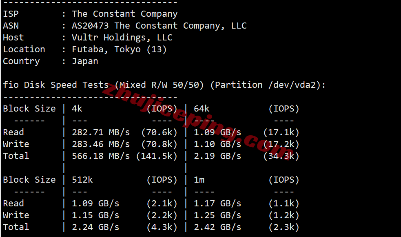Click the "fio Disk Speed Tests" heading

(x=56, y=85)
